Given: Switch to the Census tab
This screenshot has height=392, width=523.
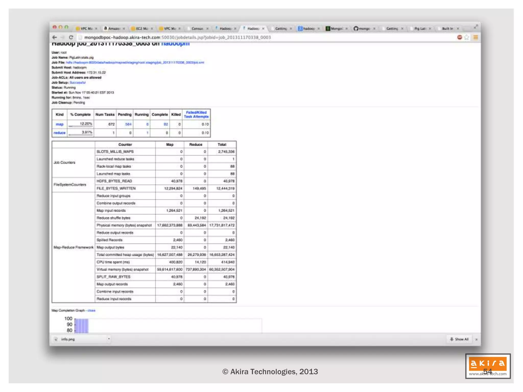Looking at the screenshot, I should (x=197, y=29).
